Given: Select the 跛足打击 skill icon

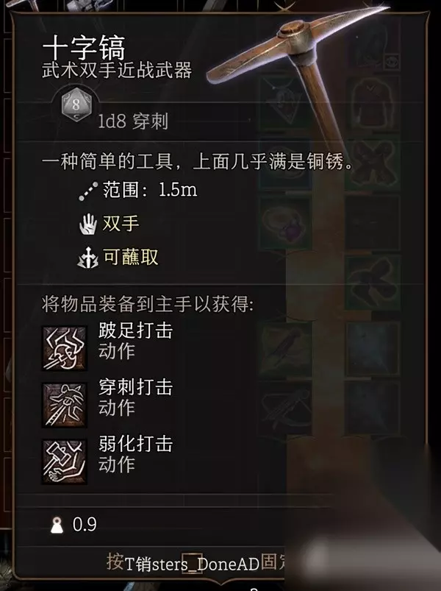Looking at the screenshot, I should [x=65, y=348].
